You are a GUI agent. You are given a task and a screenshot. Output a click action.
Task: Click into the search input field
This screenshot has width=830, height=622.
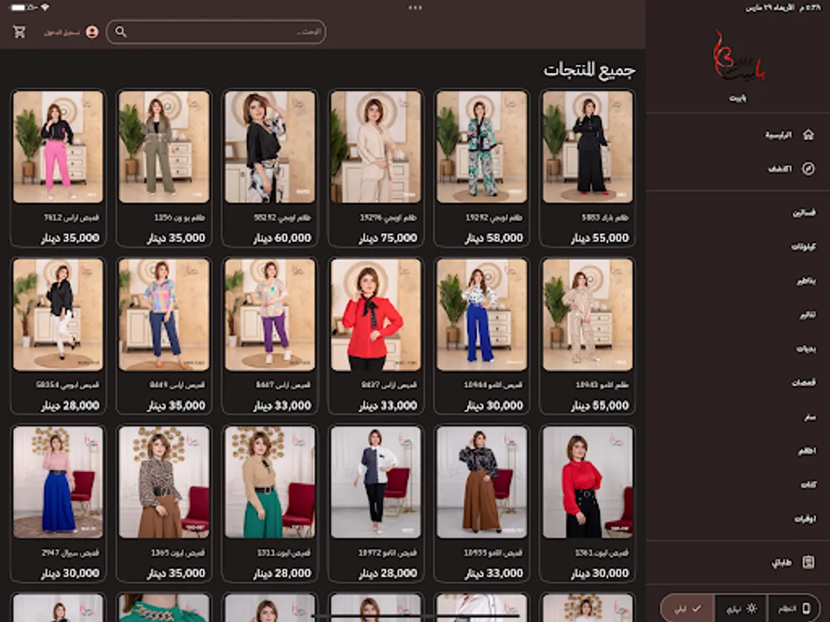216,32
